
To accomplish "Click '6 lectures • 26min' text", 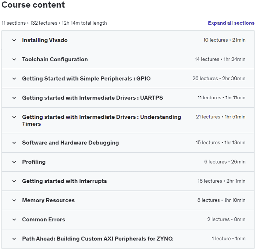I will point(225,162).
